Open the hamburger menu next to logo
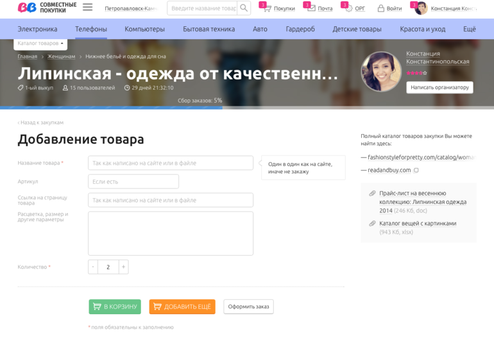Screen dimensions: 494x341 pyautogui.click(x=87, y=8)
